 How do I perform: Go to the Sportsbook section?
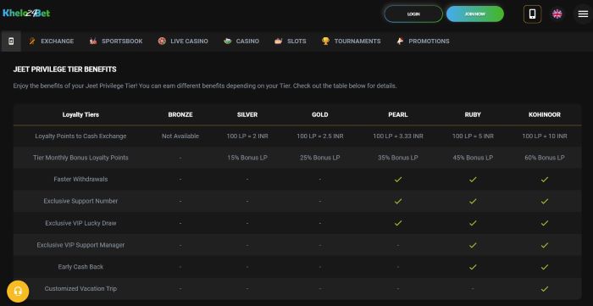(x=122, y=42)
